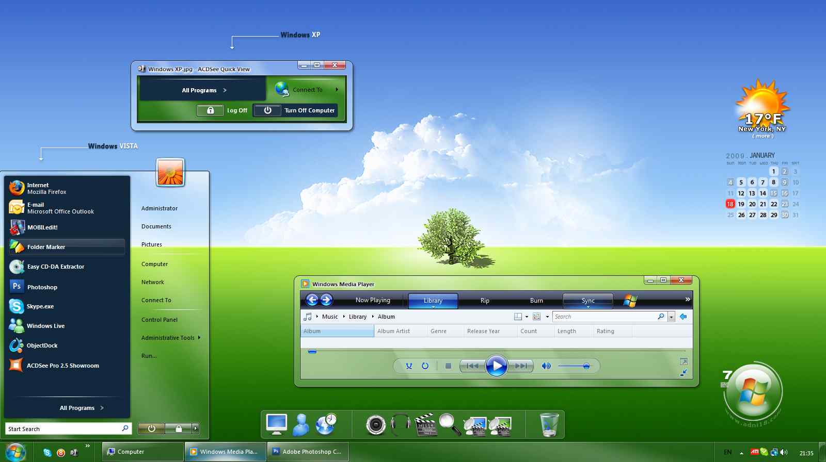Sort by the Release Year column

[490, 331]
